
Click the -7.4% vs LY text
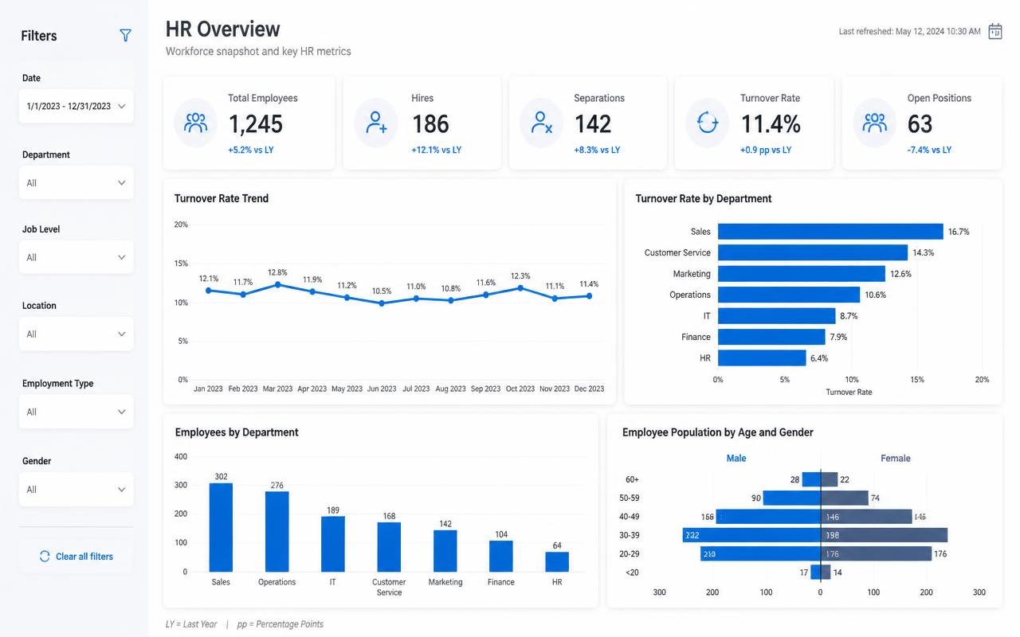tap(929, 150)
